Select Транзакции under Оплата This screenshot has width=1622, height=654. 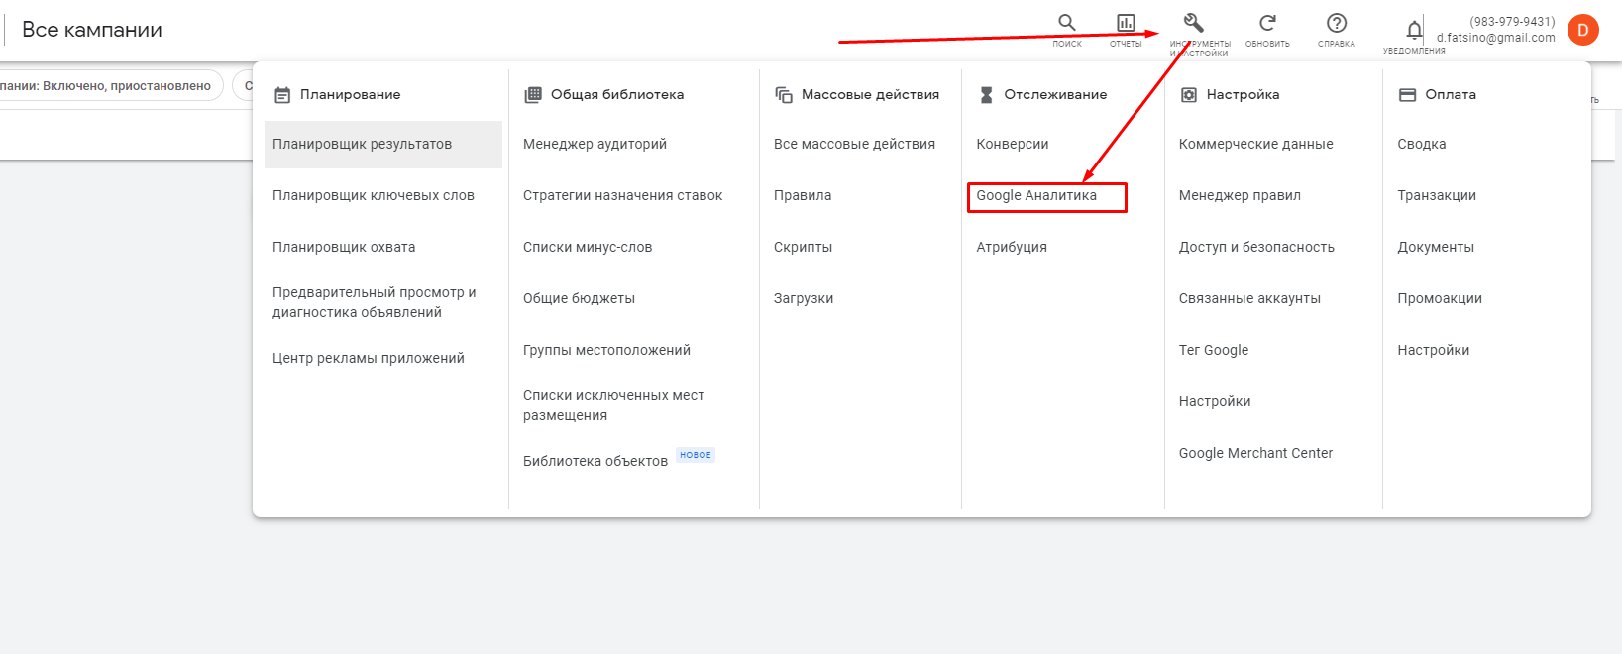[1436, 196]
